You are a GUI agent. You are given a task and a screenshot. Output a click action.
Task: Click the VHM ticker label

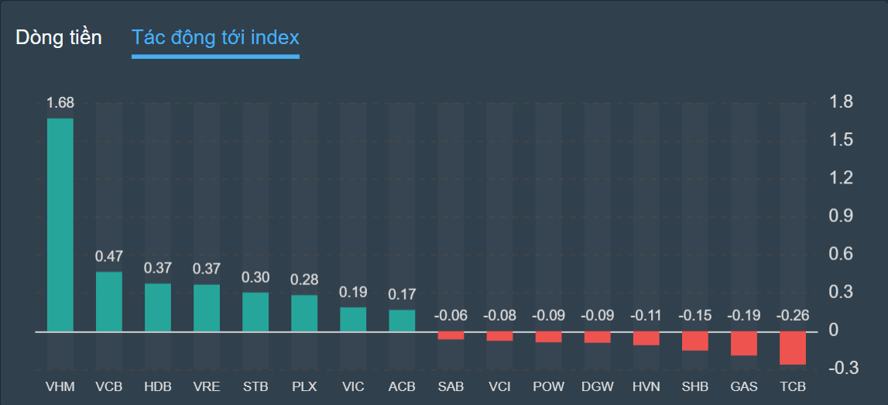pyautogui.click(x=60, y=386)
